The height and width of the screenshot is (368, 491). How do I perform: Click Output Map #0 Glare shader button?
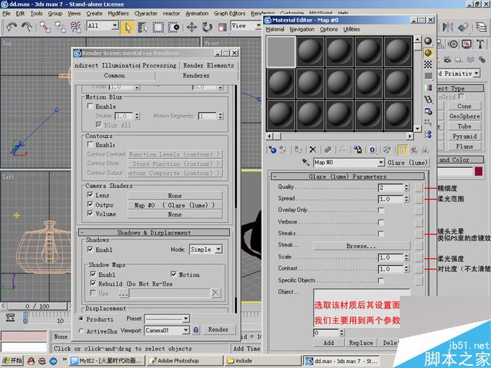175,205
